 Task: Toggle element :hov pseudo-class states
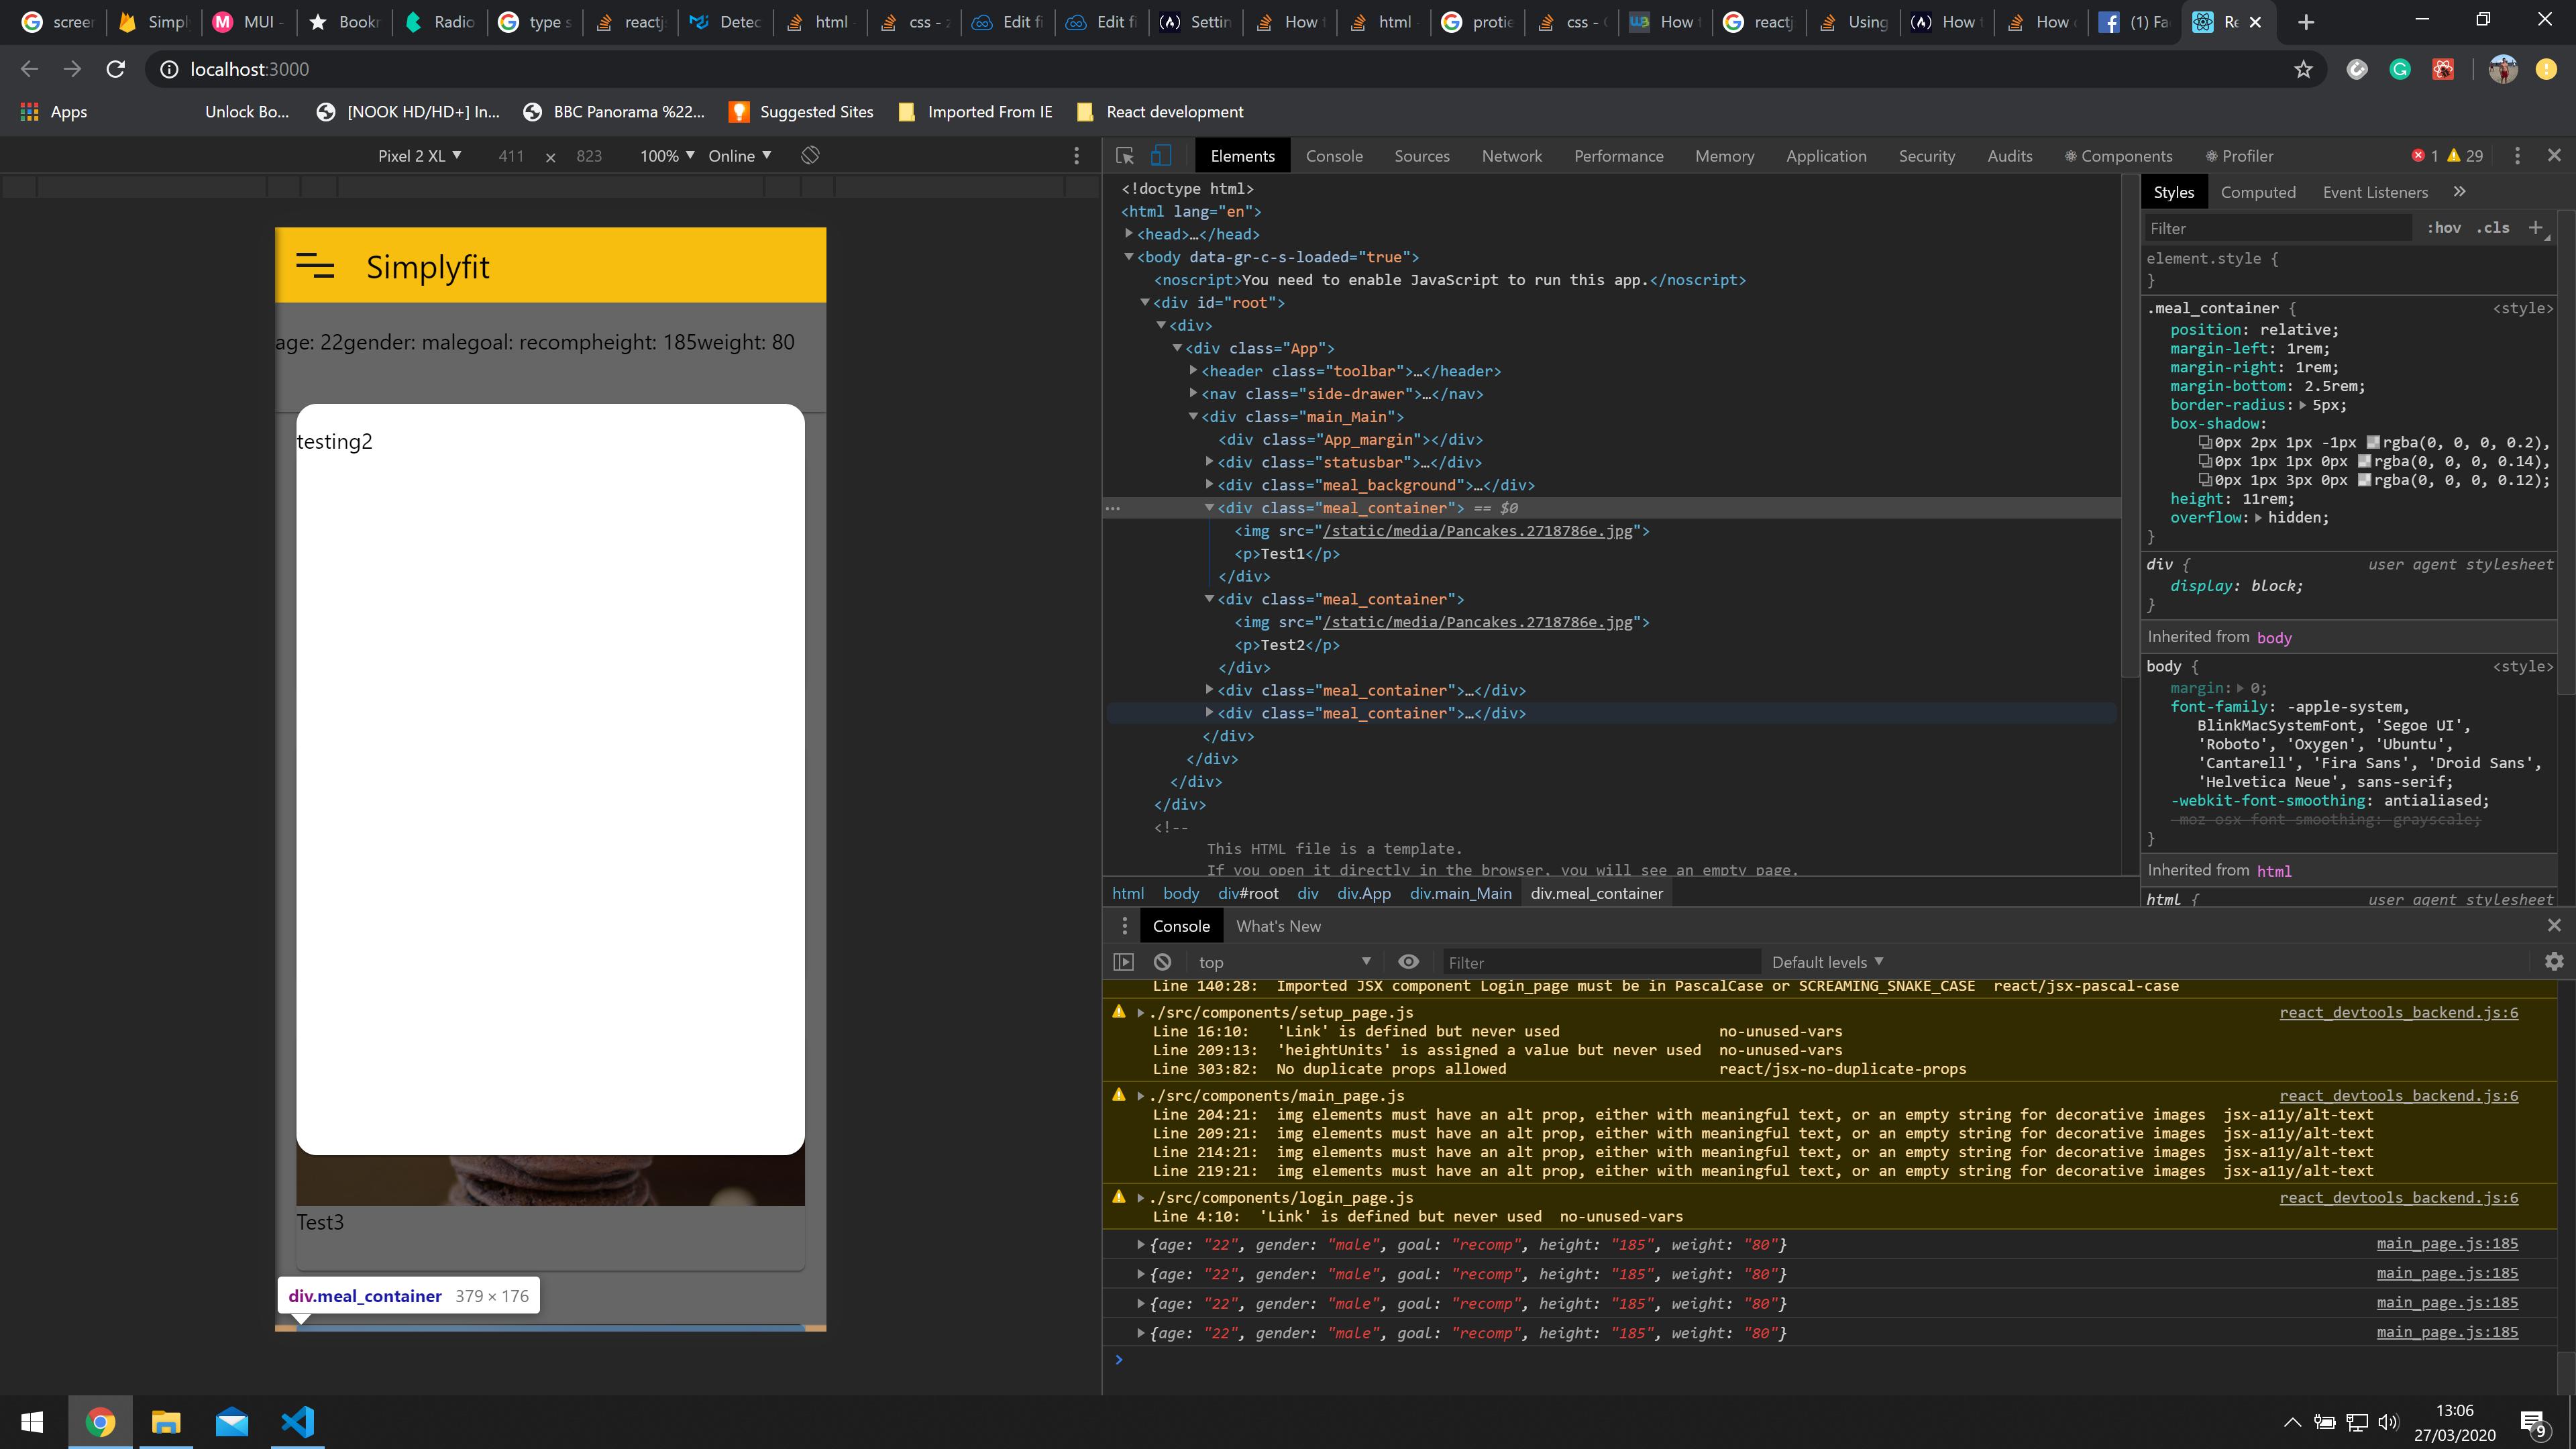(x=2444, y=228)
